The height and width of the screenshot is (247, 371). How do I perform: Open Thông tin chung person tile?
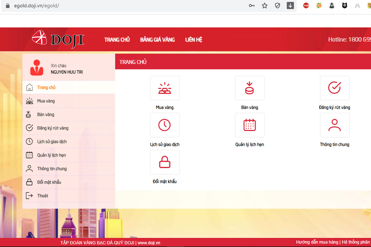coord(334,125)
